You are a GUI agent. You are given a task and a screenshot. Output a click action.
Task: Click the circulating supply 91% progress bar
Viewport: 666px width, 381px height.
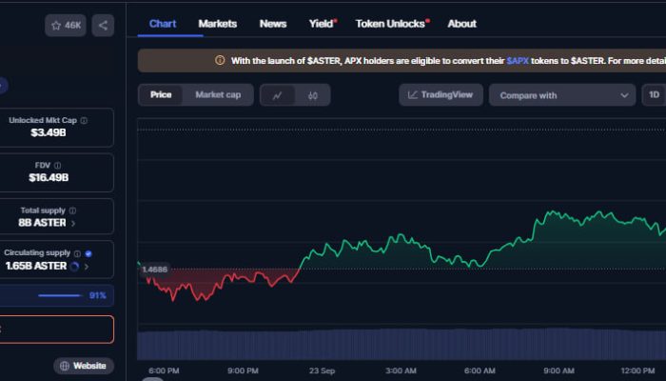click(x=59, y=295)
